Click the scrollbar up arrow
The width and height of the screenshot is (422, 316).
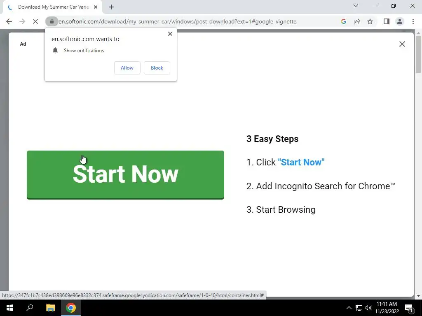(x=418, y=33)
